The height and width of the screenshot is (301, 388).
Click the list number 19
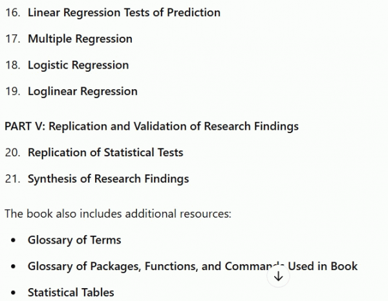click(x=13, y=91)
